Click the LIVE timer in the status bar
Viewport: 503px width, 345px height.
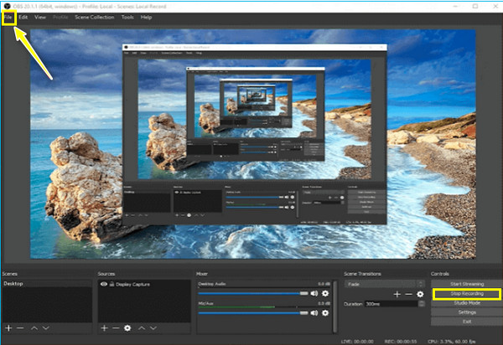coord(357,342)
